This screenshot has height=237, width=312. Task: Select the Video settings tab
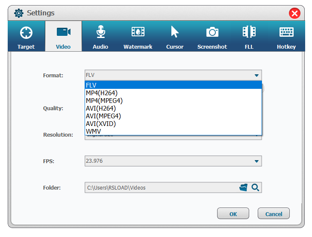pos(63,36)
